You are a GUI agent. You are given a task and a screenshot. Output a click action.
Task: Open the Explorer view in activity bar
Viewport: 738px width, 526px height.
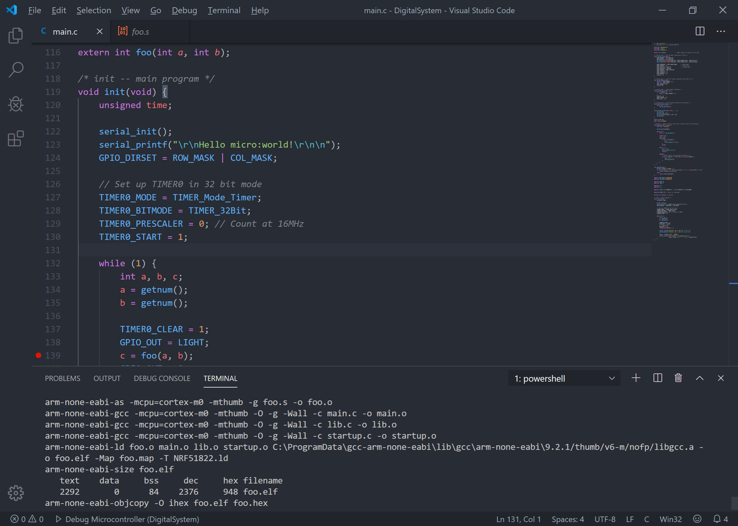click(16, 35)
